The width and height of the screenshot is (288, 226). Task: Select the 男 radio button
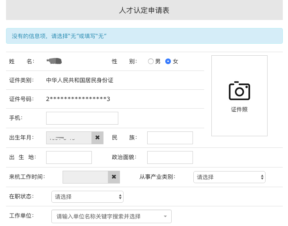pyautogui.click(x=150, y=61)
